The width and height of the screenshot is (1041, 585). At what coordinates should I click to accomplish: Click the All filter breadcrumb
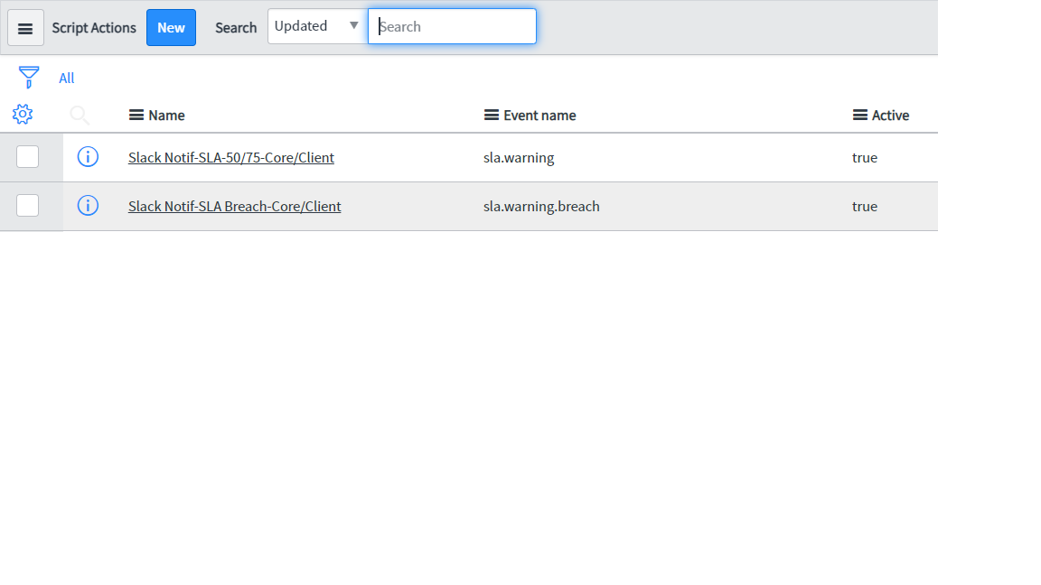66,79
